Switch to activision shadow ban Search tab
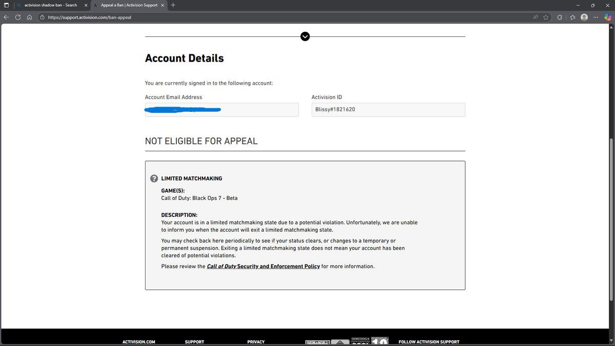Image resolution: width=615 pixels, height=346 pixels. (51, 5)
